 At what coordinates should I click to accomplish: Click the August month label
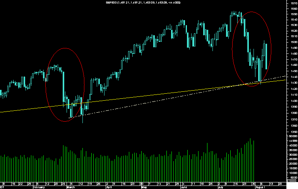[x=260, y=187]
